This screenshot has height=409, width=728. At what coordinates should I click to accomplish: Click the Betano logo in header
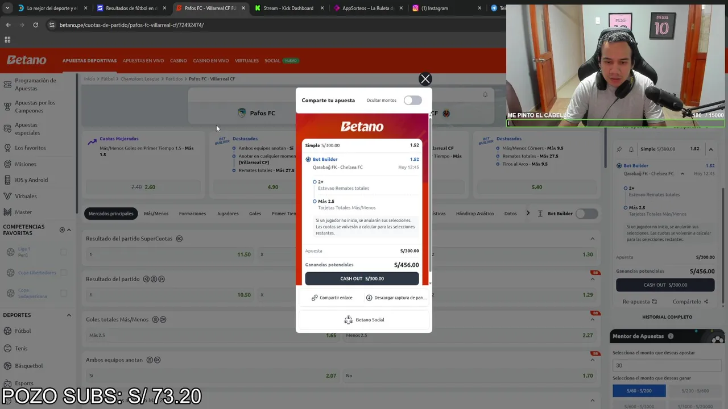pyautogui.click(x=27, y=60)
